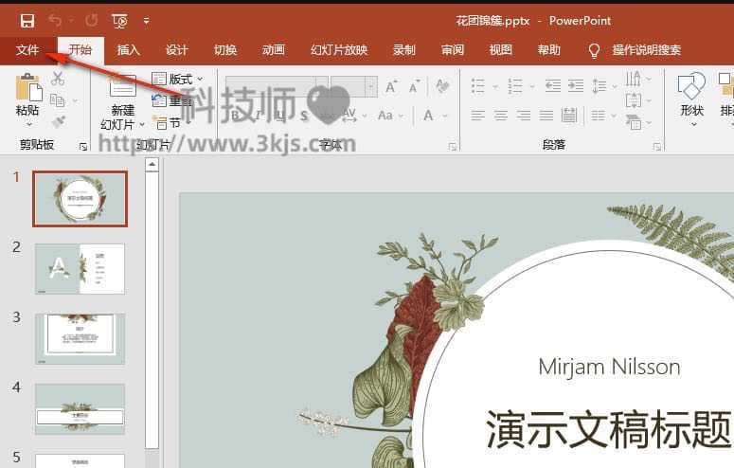Open character spacing AV options
Screen dimensions: 734x468
[349, 116]
